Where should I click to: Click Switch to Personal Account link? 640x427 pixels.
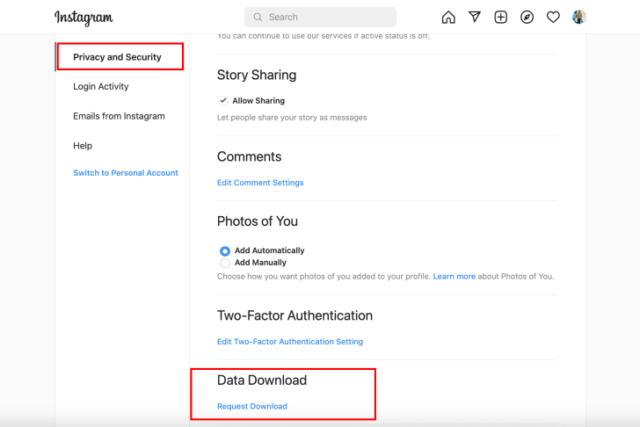coord(126,173)
